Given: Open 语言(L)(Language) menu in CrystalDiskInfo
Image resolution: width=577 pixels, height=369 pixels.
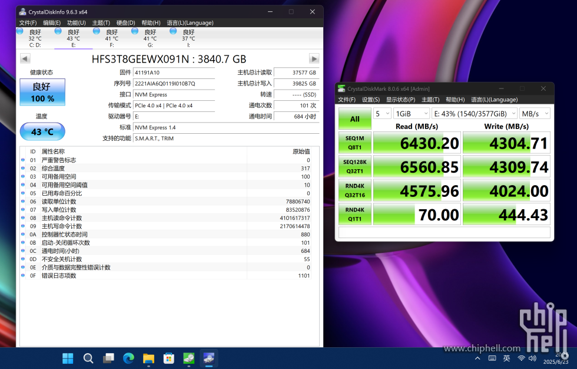Looking at the screenshot, I should tap(190, 23).
